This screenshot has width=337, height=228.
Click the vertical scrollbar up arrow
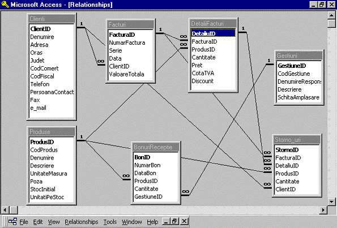(331, 15)
